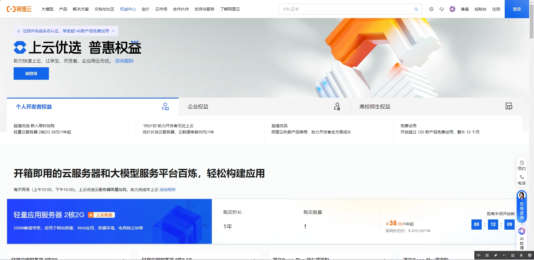Open the 合作伙伴 menu

click(181, 9)
